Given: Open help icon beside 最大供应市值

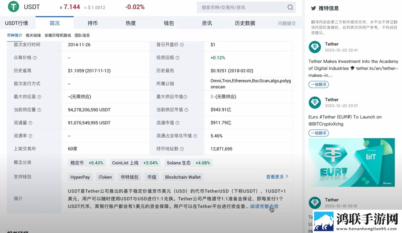Looking at the screenshot, I should [x=185, y=97].
